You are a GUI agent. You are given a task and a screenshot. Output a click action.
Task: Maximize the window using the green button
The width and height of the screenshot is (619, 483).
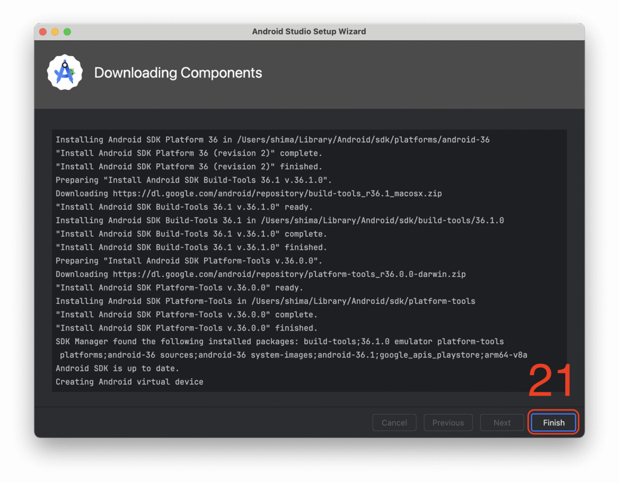67,31
